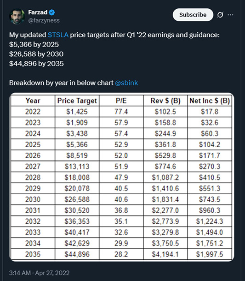Open Farzad's profile picture avatar

click(17, 17)
